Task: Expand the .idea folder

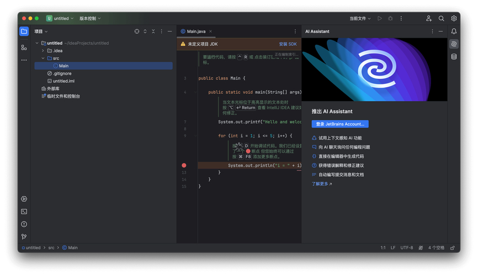Action: pyautogui.click(x=43, y=51)
